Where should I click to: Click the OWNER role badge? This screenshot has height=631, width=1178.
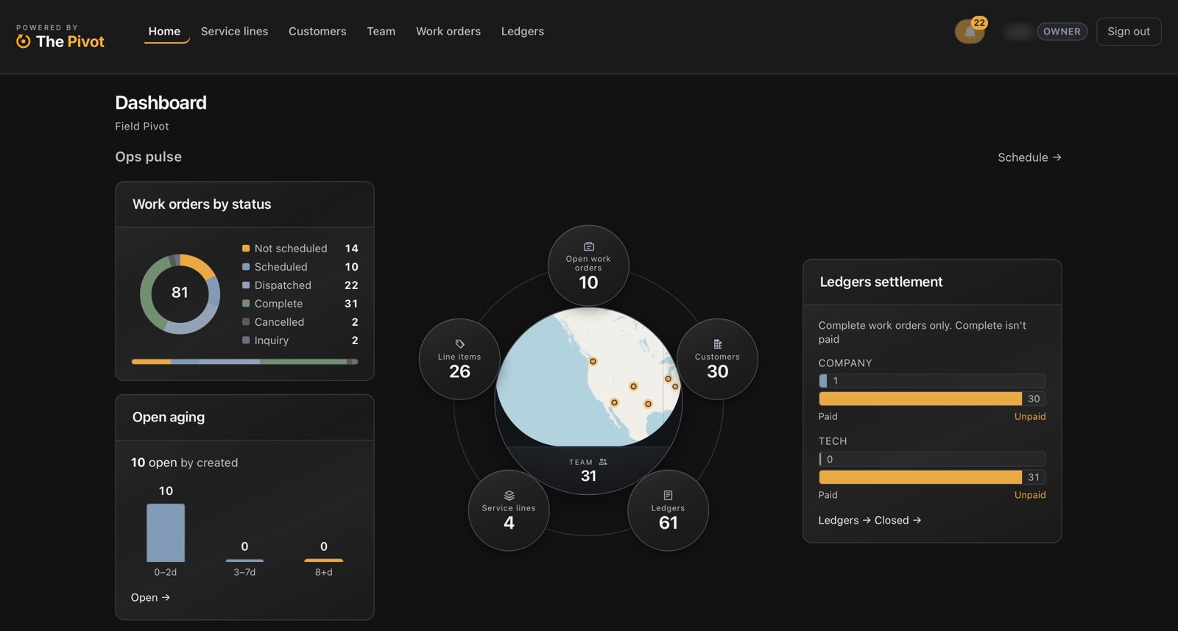click(x=1062, y=32)
